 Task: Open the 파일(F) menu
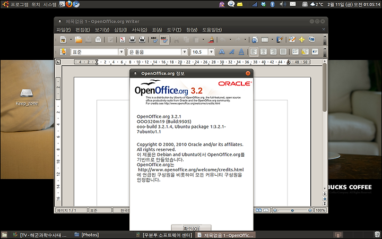pyautogui.click(x=64, y=30)
